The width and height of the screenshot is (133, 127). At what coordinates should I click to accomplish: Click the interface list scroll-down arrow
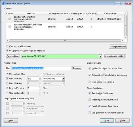(x=126, y=38)
